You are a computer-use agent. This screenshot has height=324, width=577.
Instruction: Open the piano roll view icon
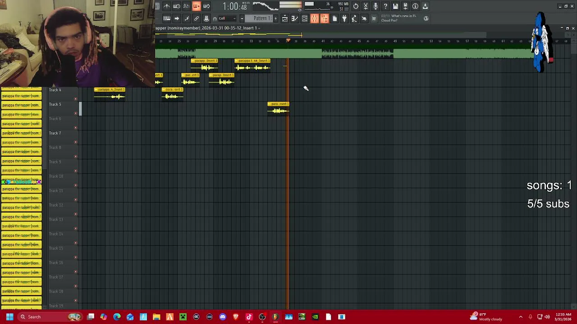[295, 18]
